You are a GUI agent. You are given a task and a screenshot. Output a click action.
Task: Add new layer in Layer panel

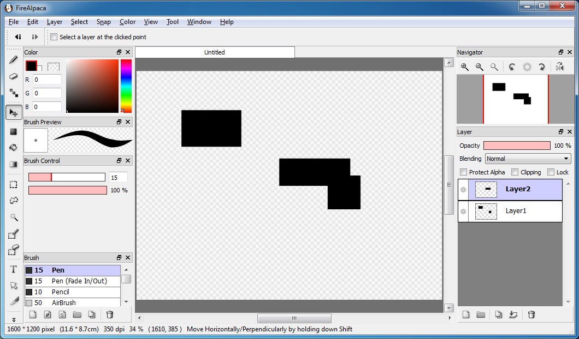[466, 314]
